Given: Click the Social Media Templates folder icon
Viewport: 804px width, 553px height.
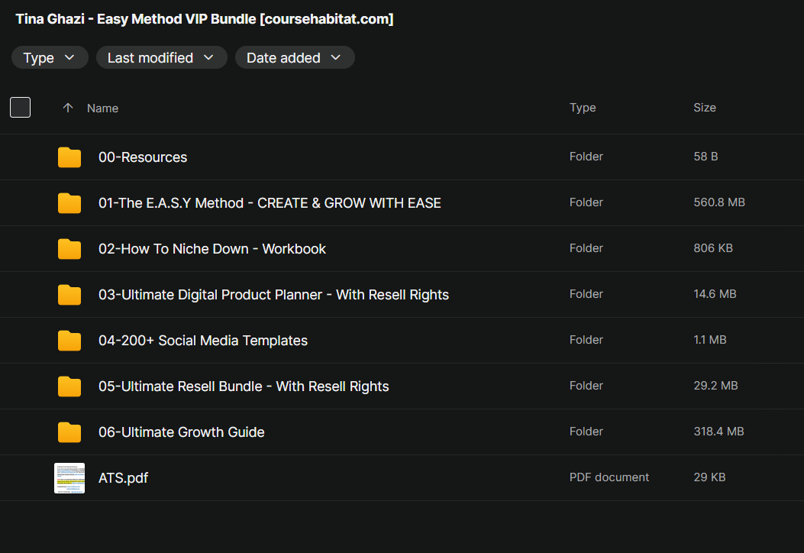Looking at the screenshot, I should click(x=69, y=341).
